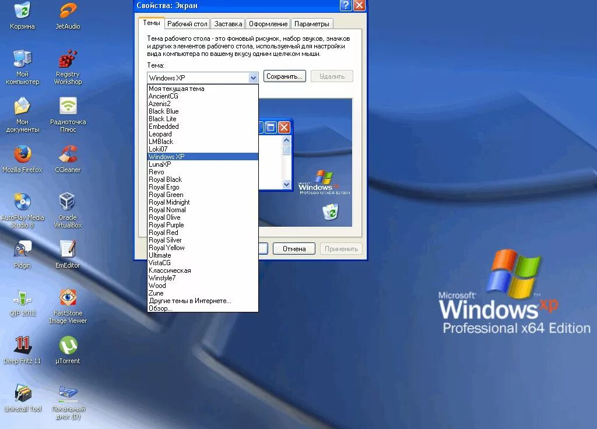Select the Winstyle7 theme
The width and height of the screenshot is (597, 429).
202,278
